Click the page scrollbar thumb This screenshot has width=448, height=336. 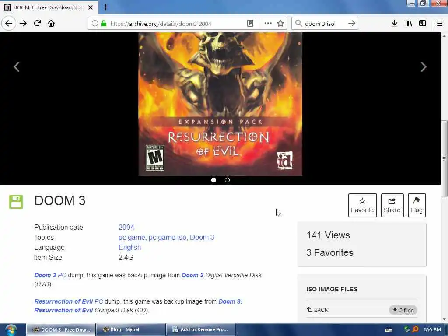[444, 158]
